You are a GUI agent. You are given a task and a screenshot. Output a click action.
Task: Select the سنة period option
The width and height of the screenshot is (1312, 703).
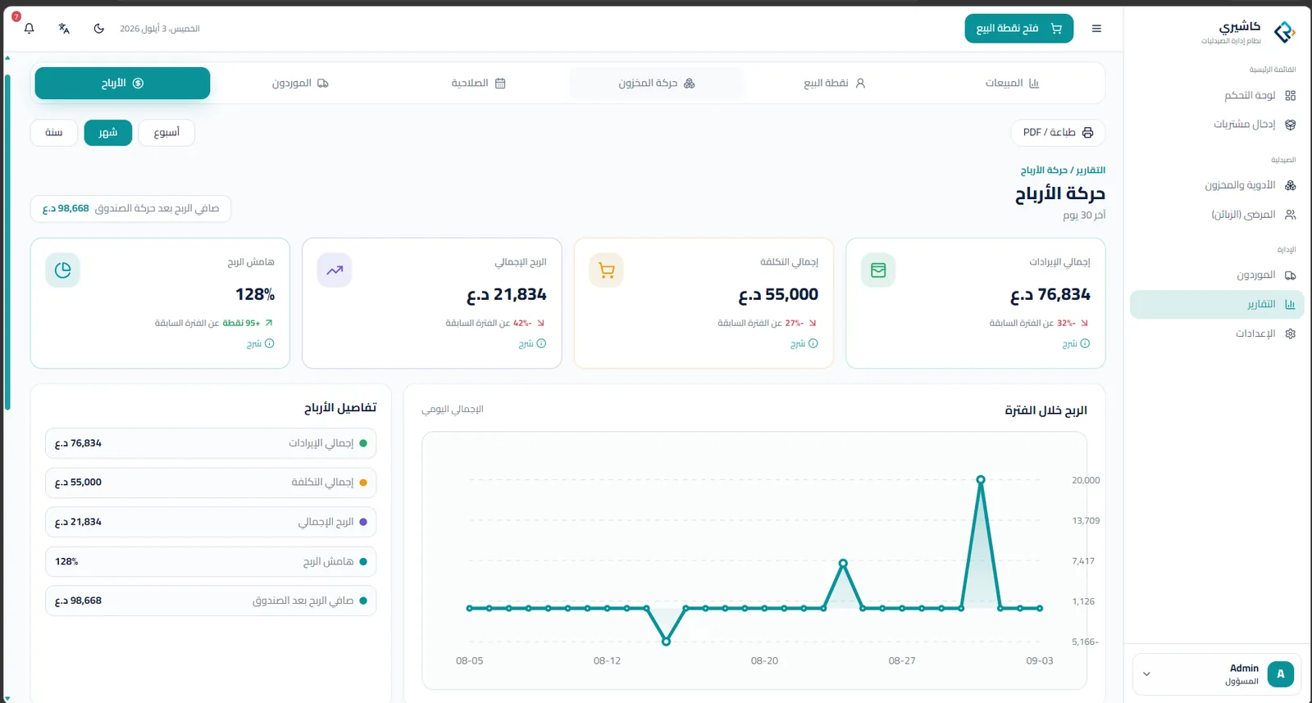(x=54, y=133)
